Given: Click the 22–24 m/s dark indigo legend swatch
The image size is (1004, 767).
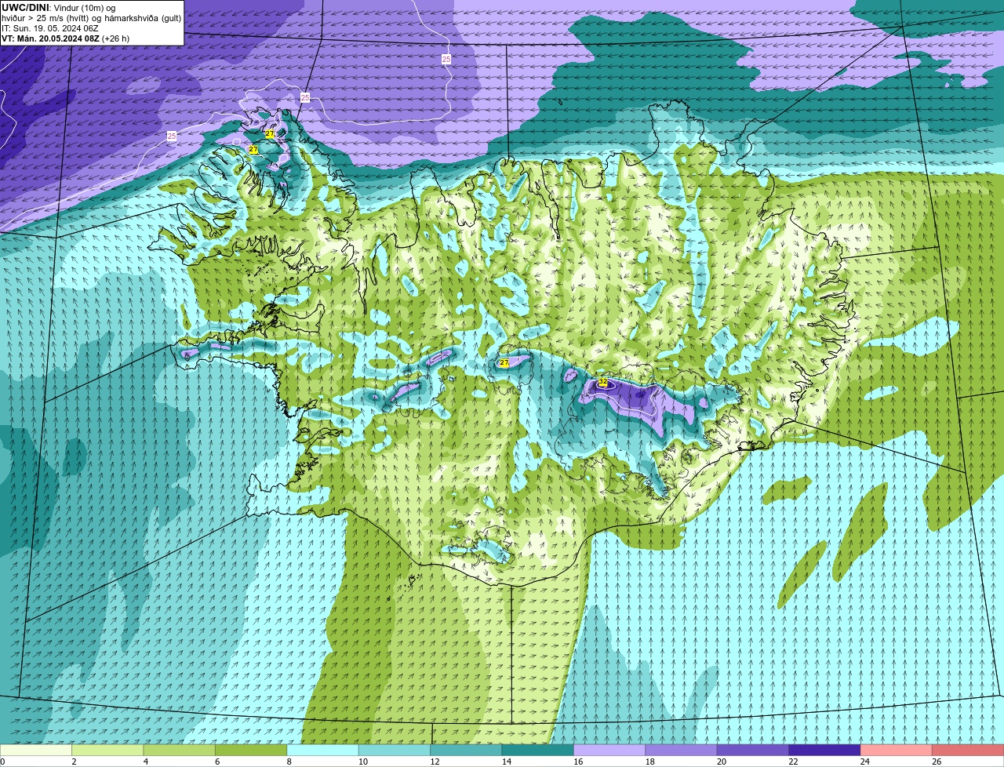Looking at the screenshot, I should pyautogui.click(x=824, y=751).
